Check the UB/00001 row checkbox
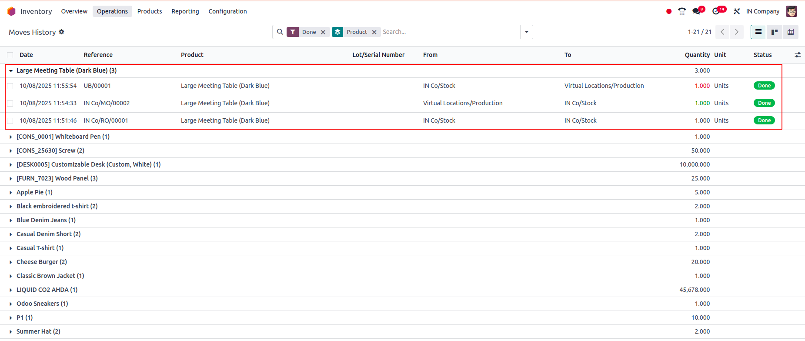Screen dimensions: 805x341 (10, 86)
